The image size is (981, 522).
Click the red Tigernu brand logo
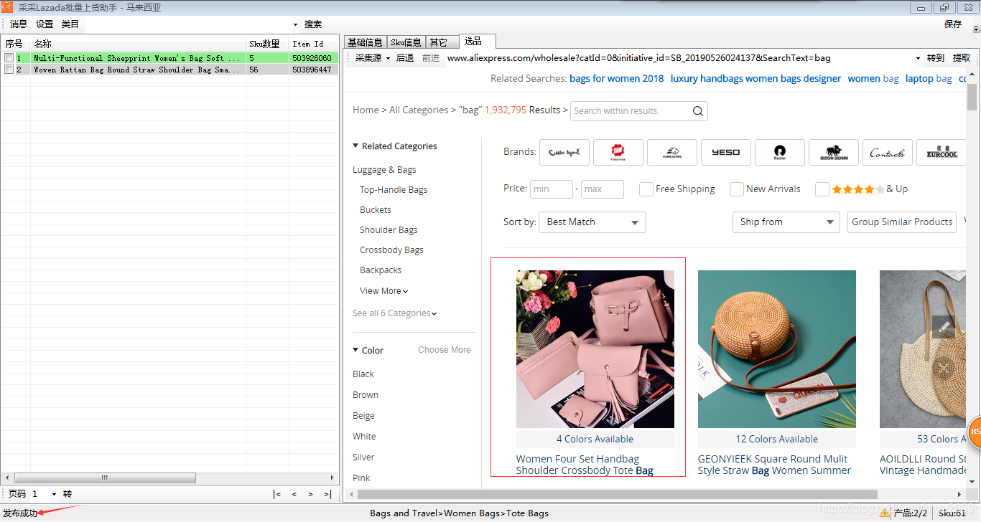pyautogui.click(x=618, y=152)
